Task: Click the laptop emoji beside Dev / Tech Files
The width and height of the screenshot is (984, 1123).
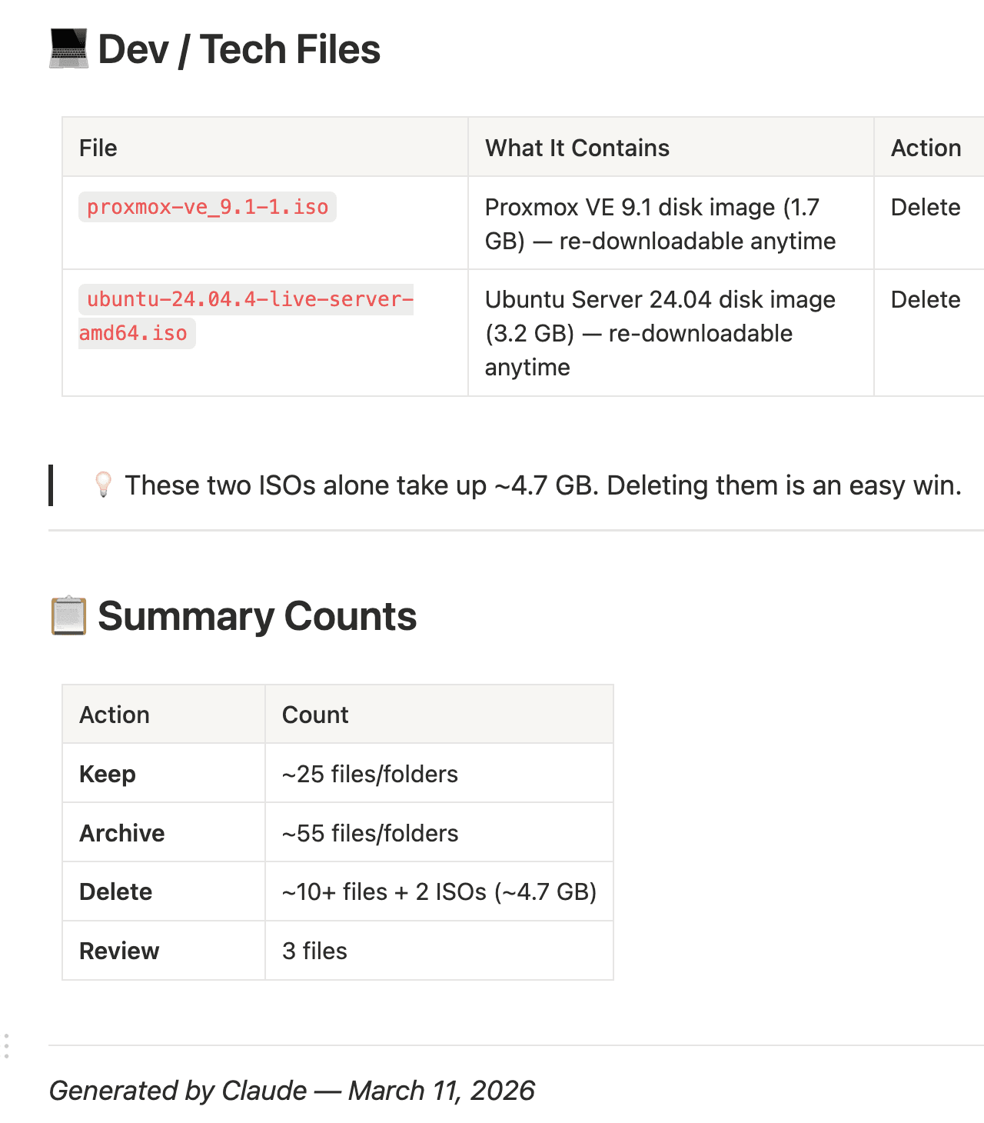Action: (x=68, y=49)
